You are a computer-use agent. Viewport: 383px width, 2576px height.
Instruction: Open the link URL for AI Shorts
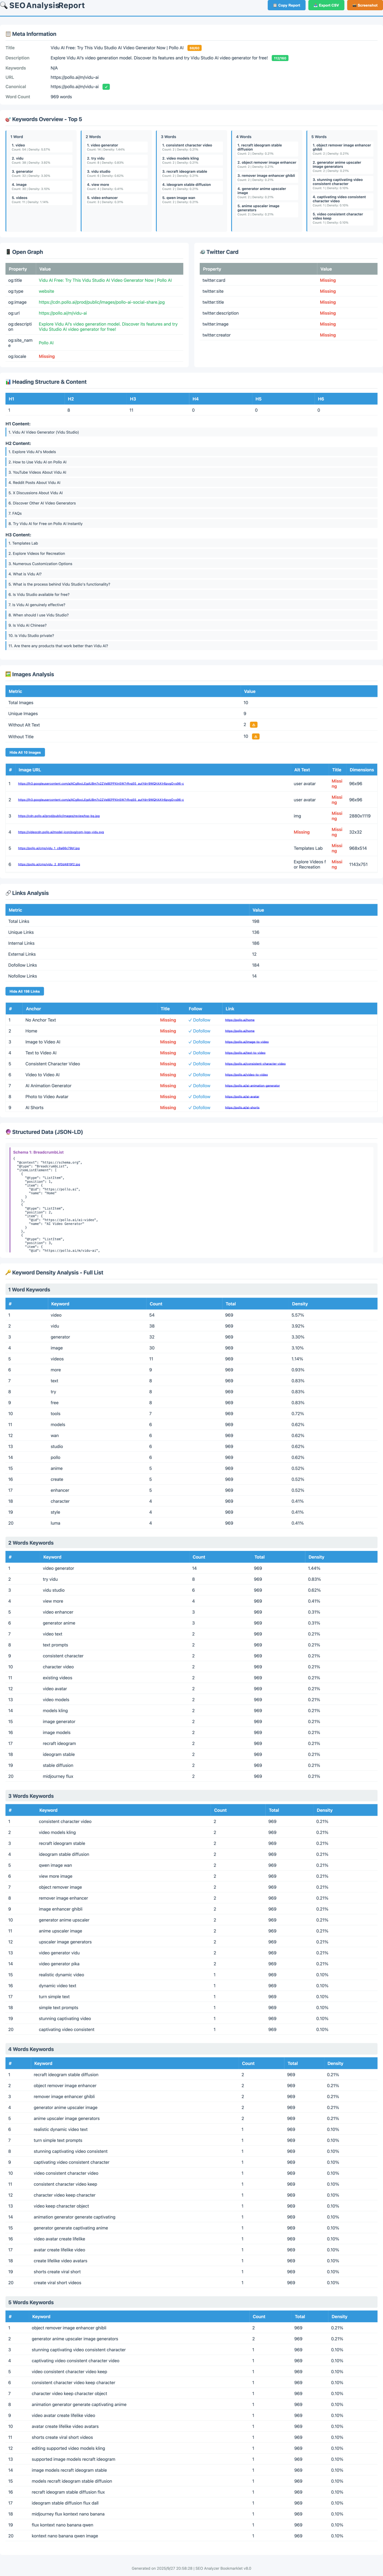pos(242,1108)
